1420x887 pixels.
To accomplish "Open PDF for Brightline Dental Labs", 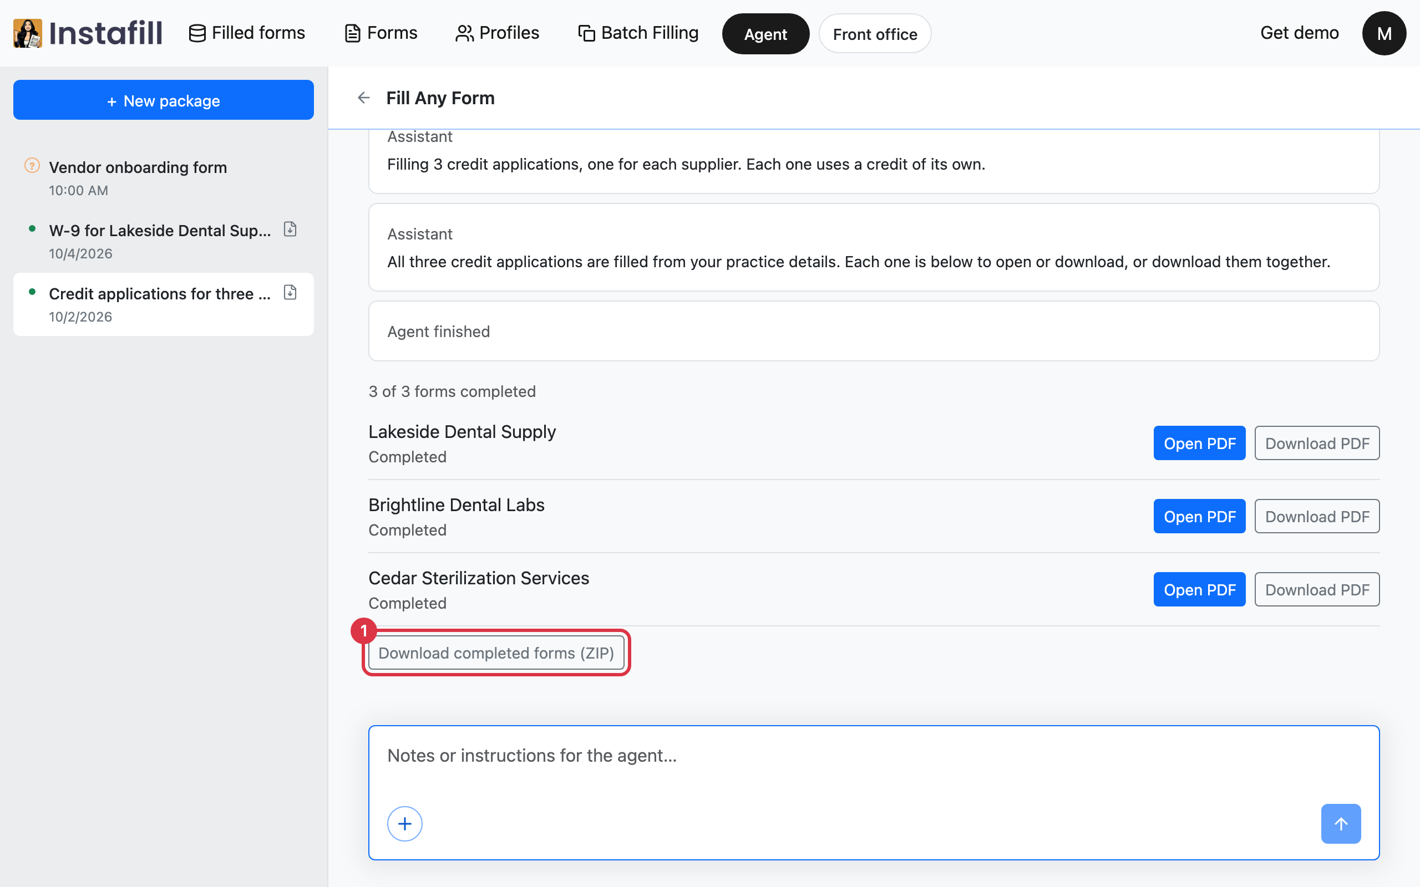I will tap(1199, 517).
